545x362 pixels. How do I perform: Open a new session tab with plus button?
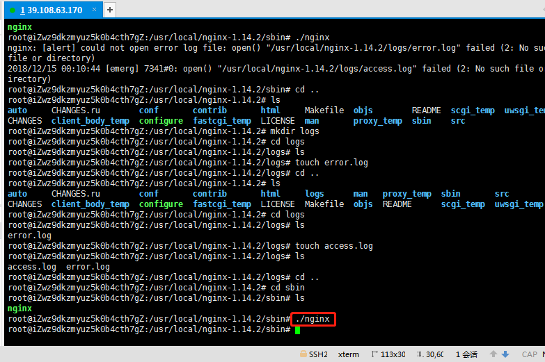[x=110, y=10]
